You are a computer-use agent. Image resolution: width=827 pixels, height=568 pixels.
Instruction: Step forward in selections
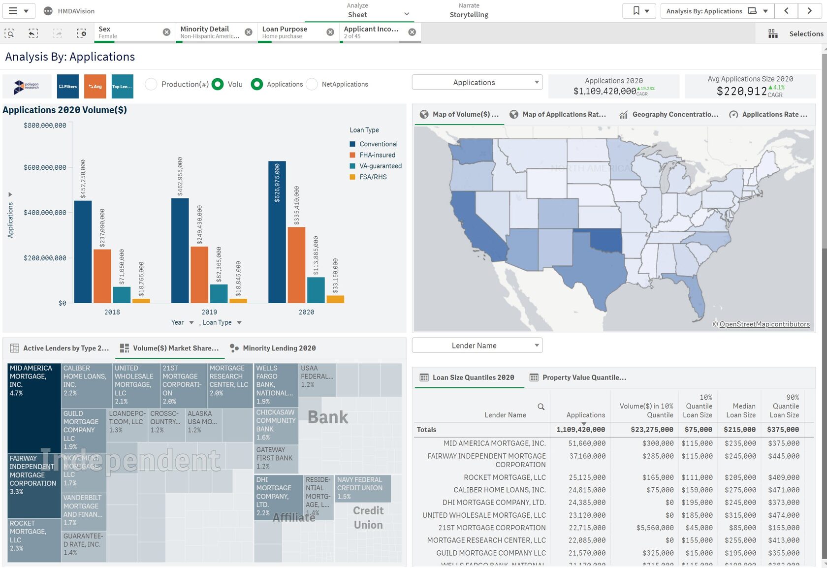[x=57, y=33]
